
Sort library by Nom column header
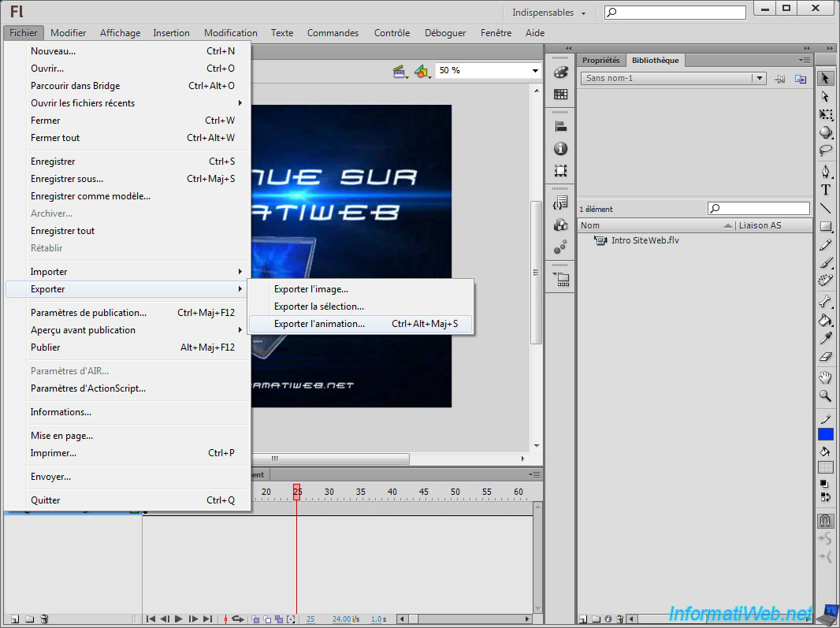pos(656,225)
